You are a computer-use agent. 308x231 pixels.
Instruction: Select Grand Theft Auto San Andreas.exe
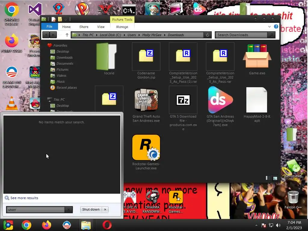click(146, 100)
